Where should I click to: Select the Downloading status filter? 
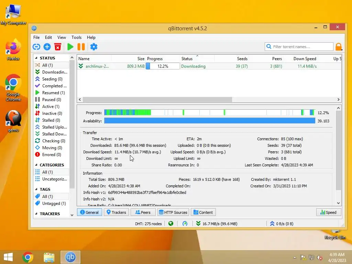click(52, 72)
